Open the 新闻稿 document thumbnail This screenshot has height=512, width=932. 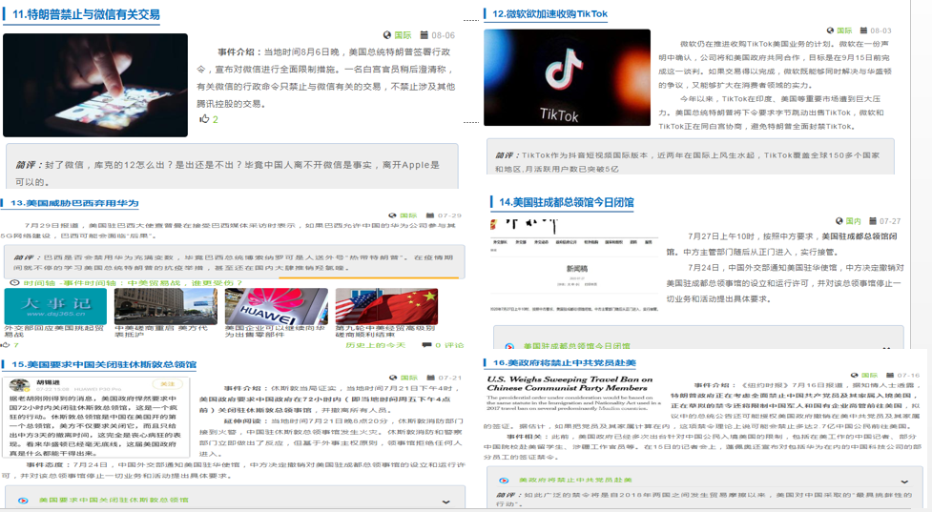click(574, 265)
